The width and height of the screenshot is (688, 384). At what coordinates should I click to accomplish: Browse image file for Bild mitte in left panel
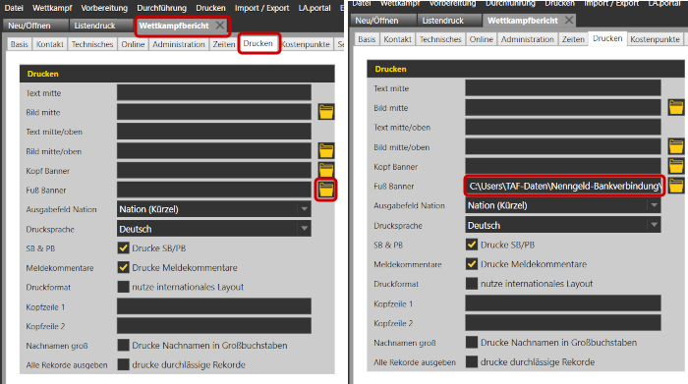tap(326, 112)
